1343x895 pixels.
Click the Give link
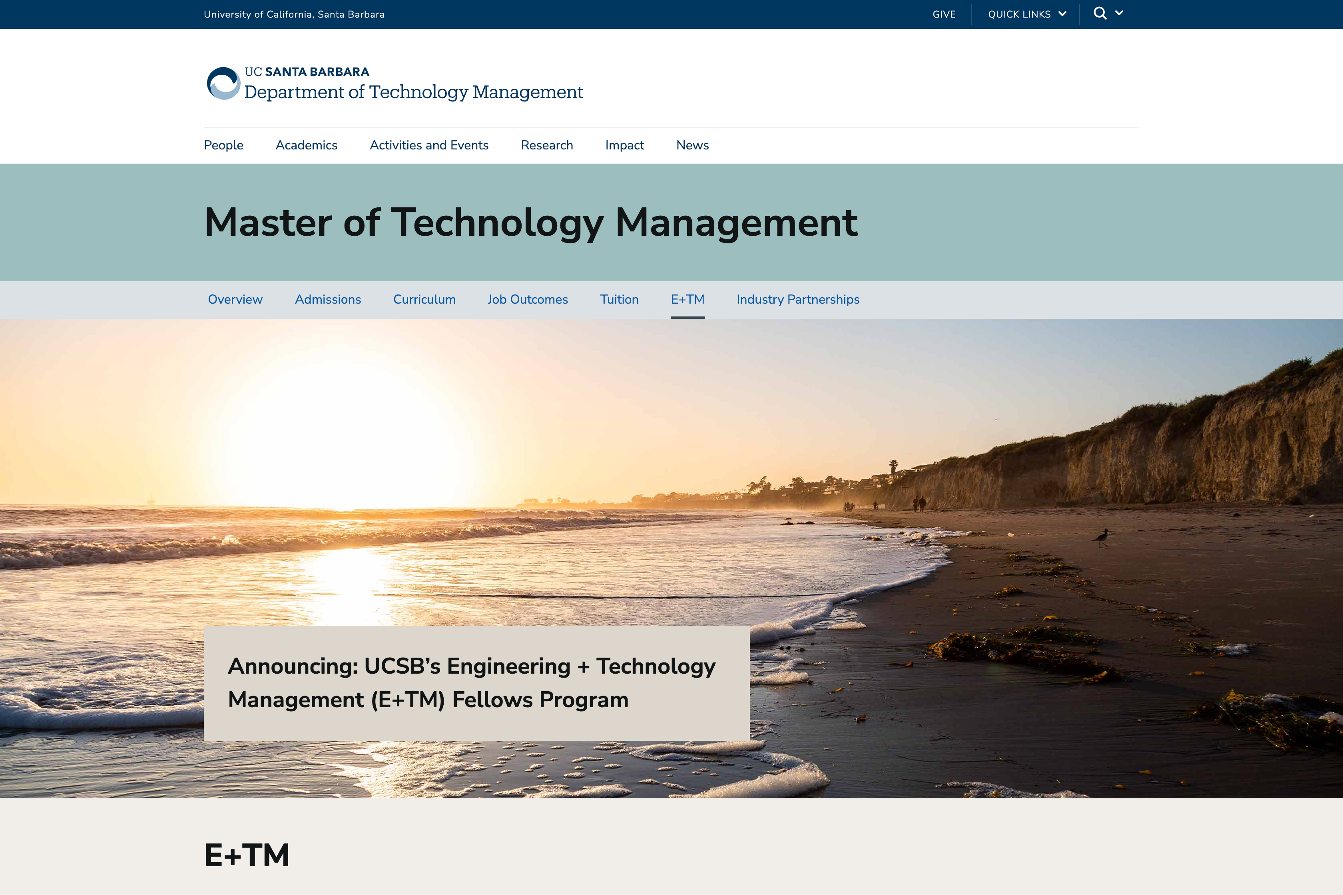click(944, 14)
